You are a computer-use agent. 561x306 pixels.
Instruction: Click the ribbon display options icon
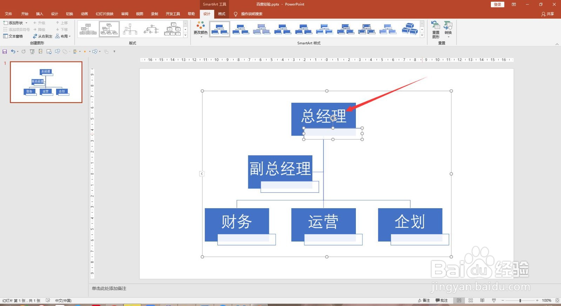coord(514,4)
